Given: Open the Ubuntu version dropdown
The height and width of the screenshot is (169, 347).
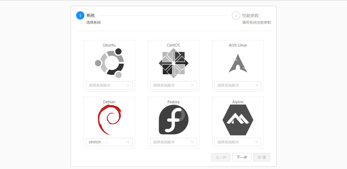Looking at the screenshot, I should point(109,85).
